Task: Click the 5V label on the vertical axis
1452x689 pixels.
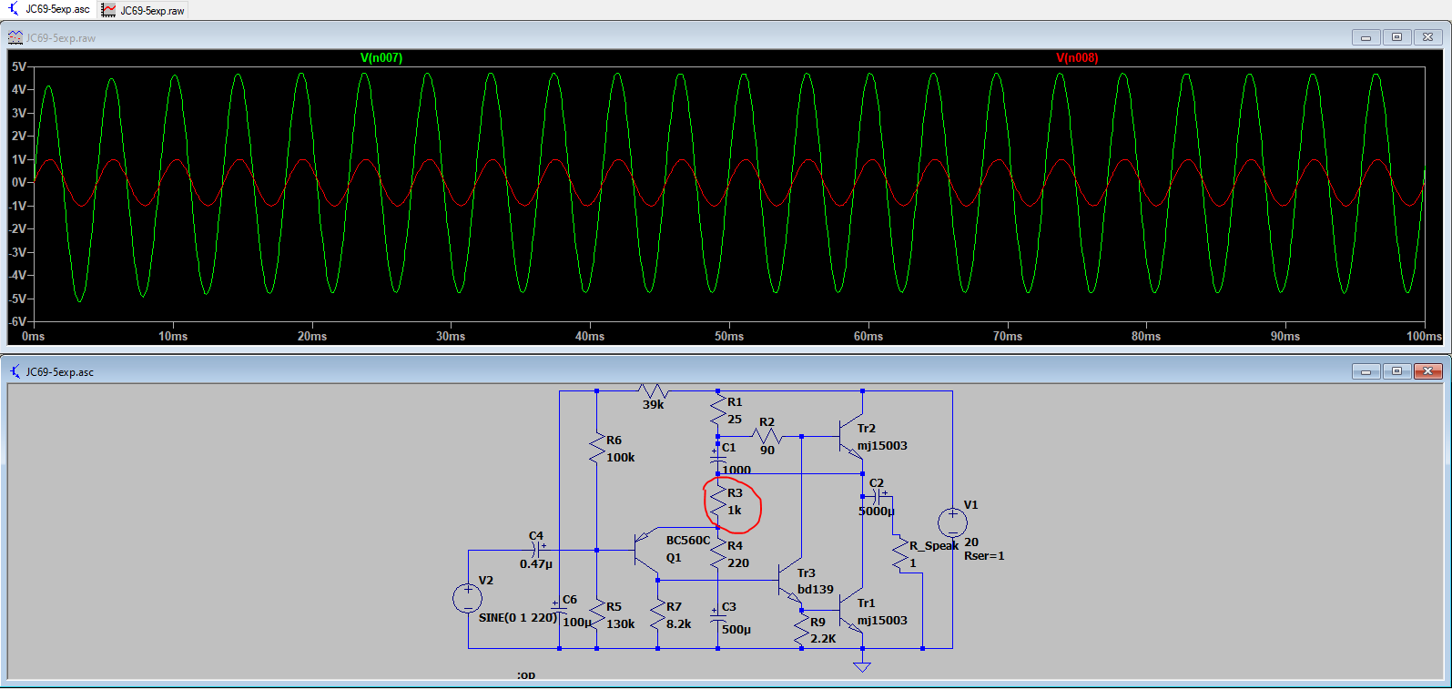Action: click(18, 66)
